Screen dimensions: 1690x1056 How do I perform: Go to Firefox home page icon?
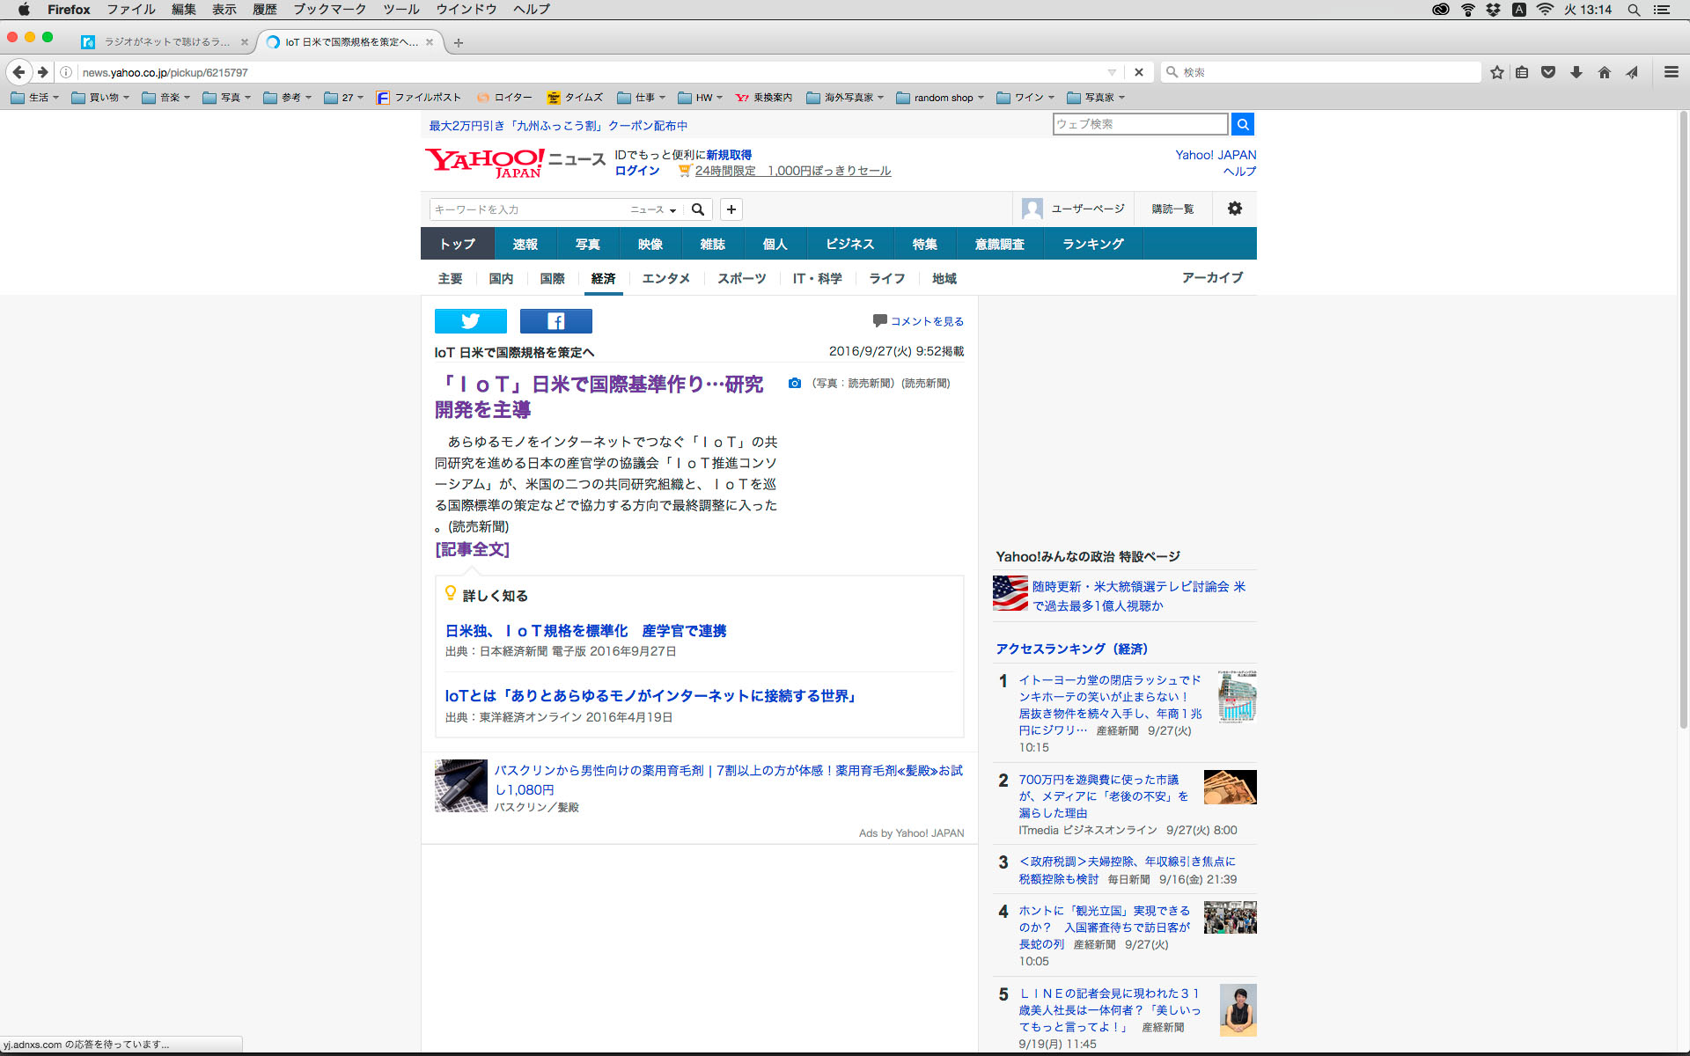(x=1604, y=72)
